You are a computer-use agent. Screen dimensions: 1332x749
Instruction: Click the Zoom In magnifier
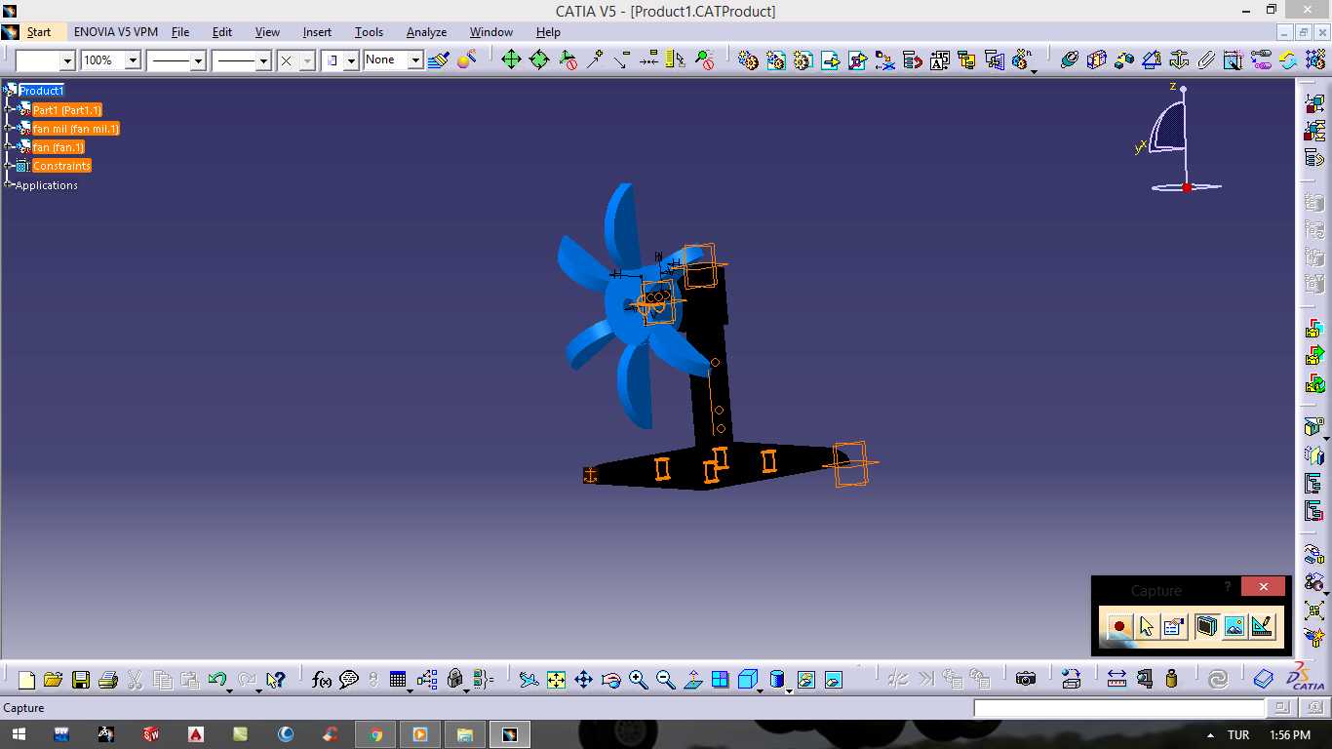[638, 680]
